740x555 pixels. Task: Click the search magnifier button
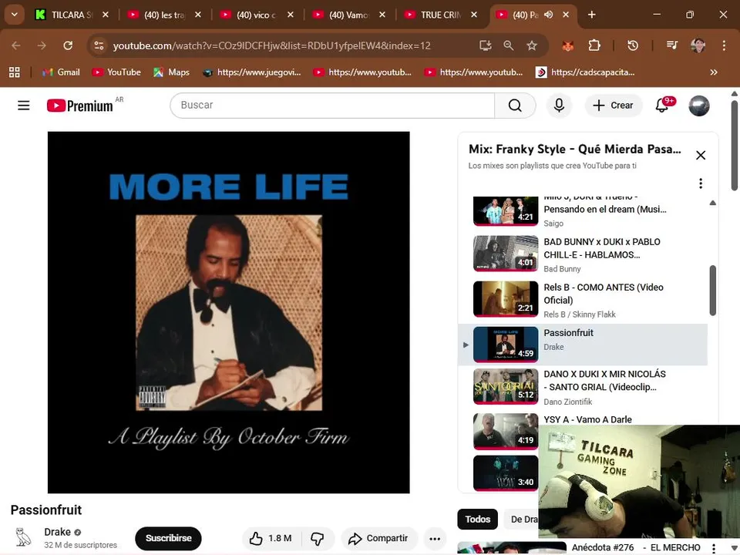point(515,106)
